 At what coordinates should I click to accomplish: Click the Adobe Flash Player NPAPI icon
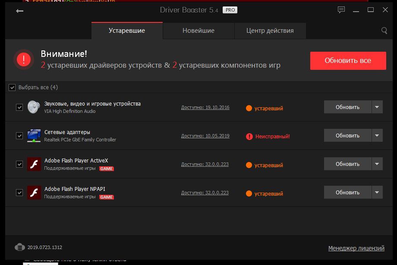pos(34,193)
